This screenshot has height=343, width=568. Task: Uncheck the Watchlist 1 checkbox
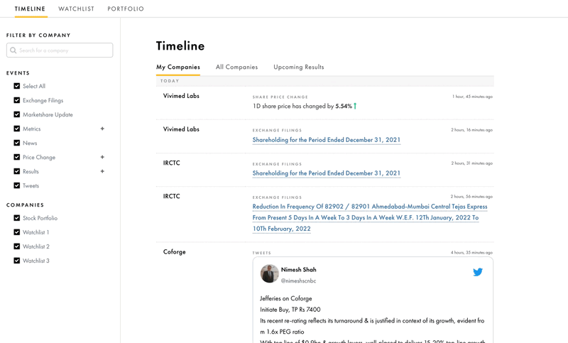[x=16, y=232]
